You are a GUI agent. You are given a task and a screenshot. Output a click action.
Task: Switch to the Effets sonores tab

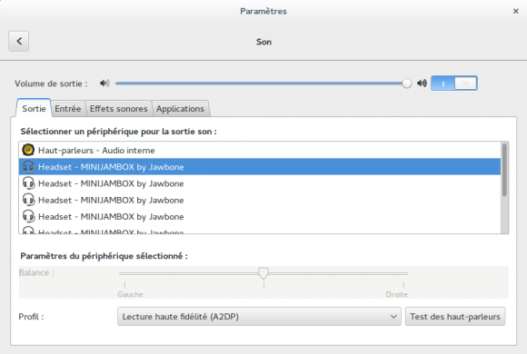point(119,109)
